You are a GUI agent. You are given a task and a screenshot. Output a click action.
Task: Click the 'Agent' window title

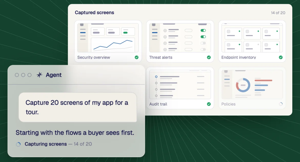pos(54,75)
